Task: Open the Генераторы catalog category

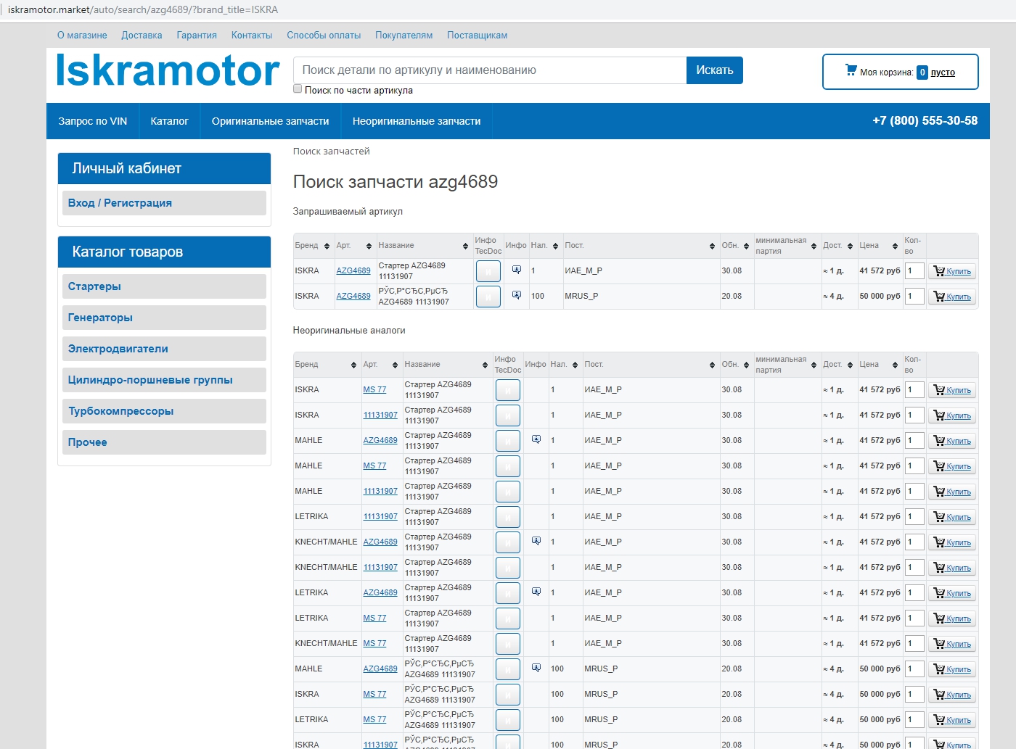Action: pos(164,318)
